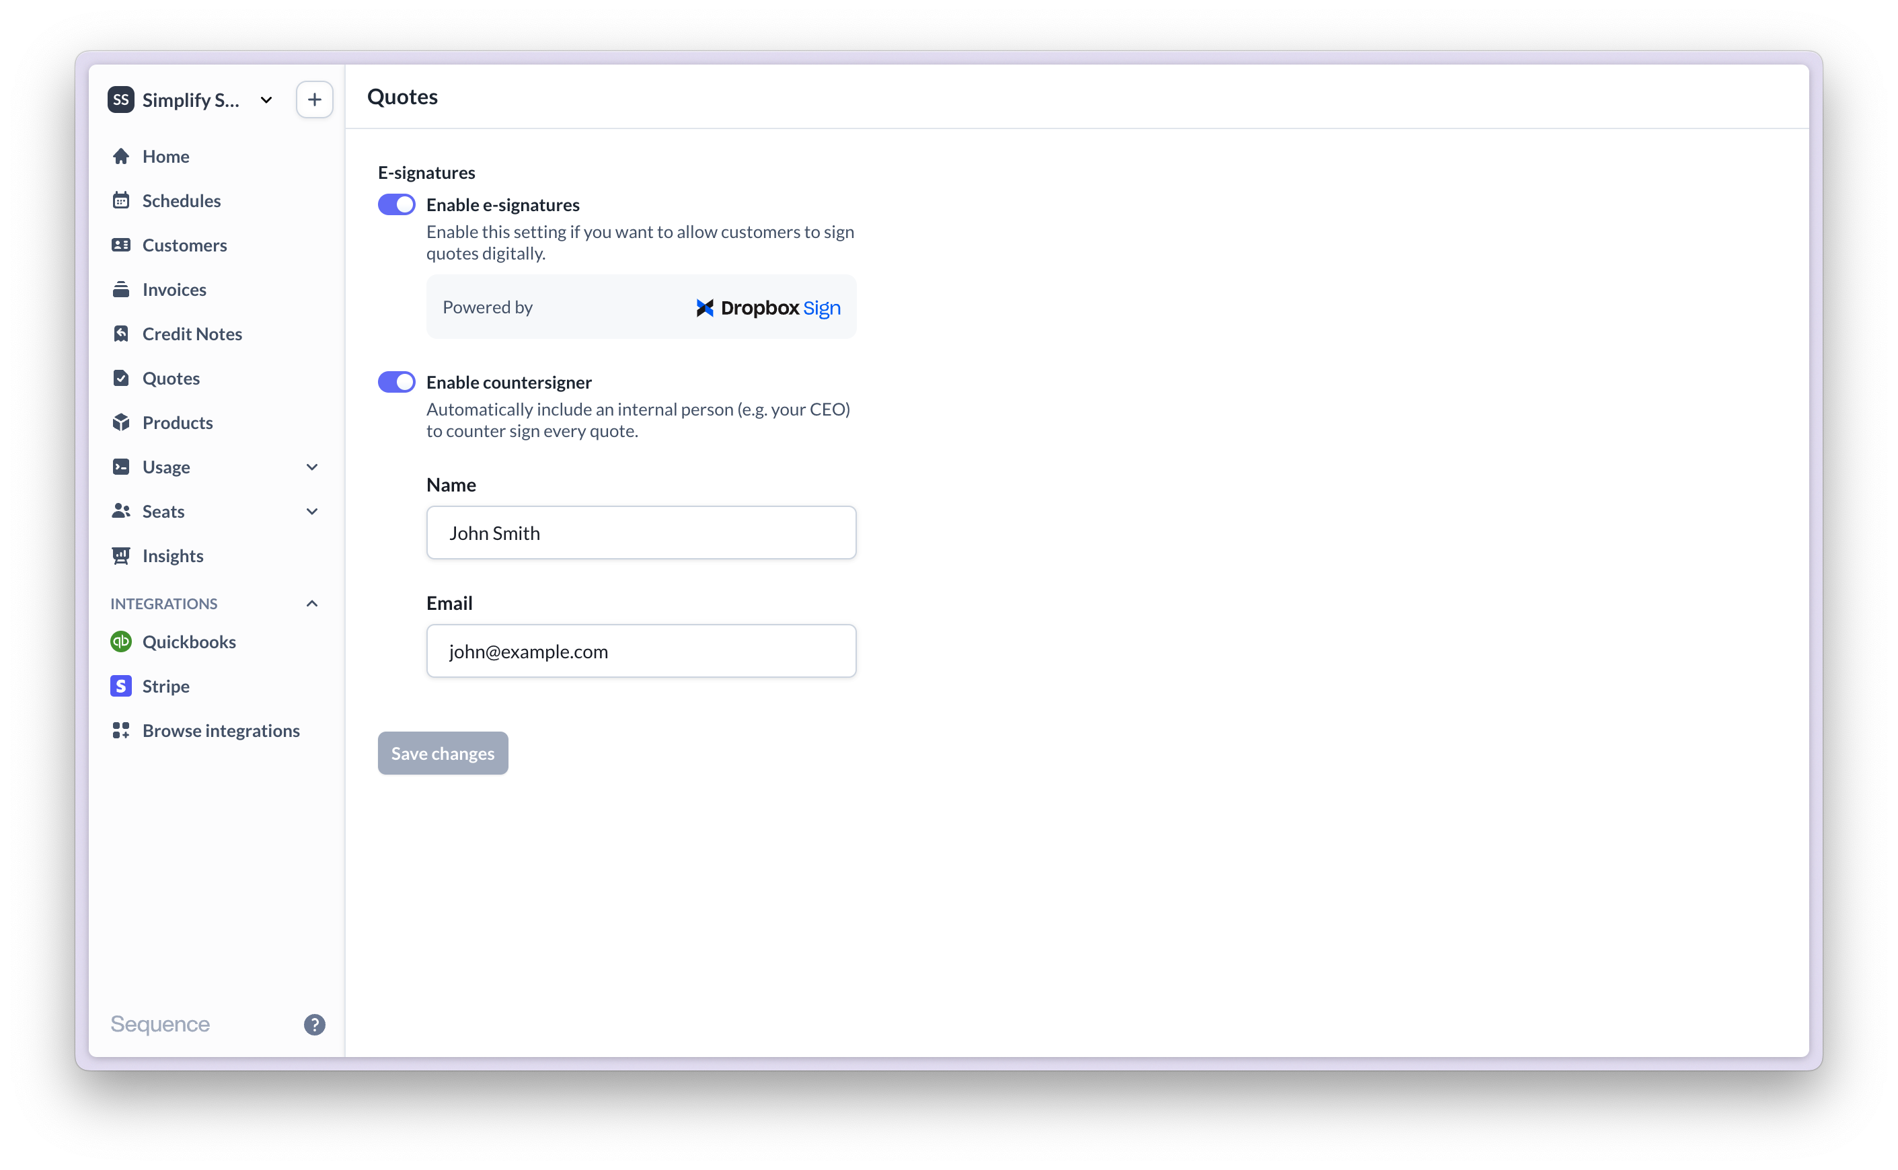Click the plus button near workspace name
Image resolution: width=1898 pixels, height=1170 pixels.
click(314, 100)
